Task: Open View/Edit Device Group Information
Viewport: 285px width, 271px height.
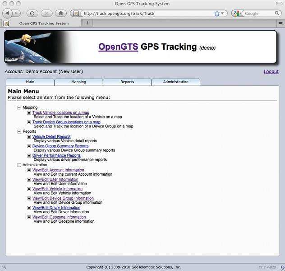Action: 63,198
